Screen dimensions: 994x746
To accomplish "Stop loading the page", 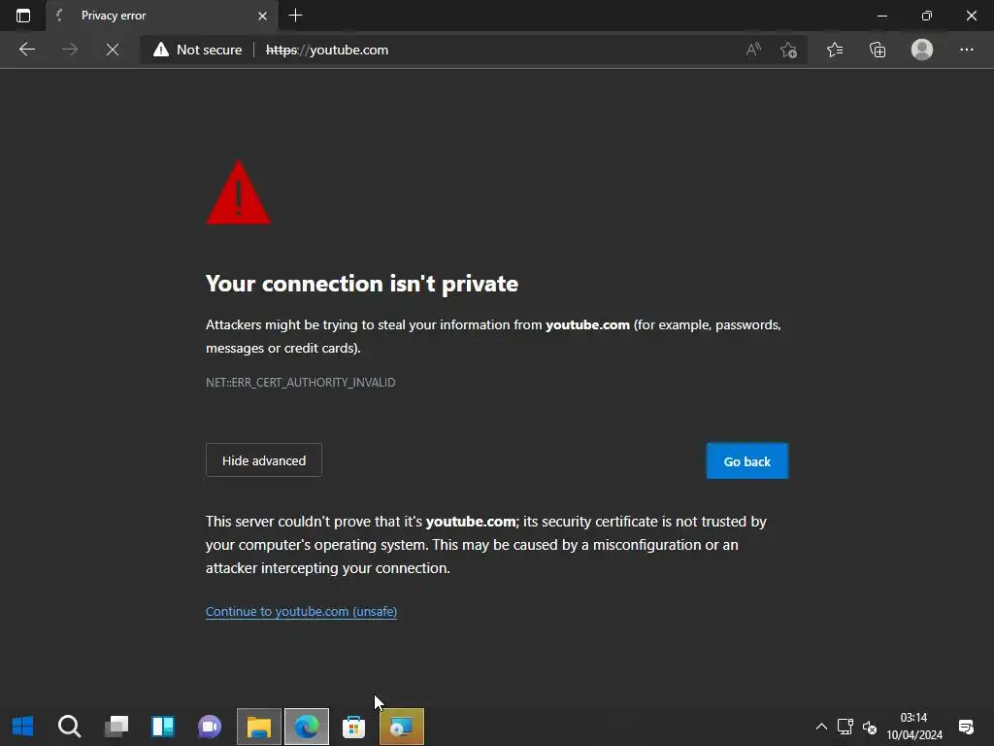I will point(113,50).
